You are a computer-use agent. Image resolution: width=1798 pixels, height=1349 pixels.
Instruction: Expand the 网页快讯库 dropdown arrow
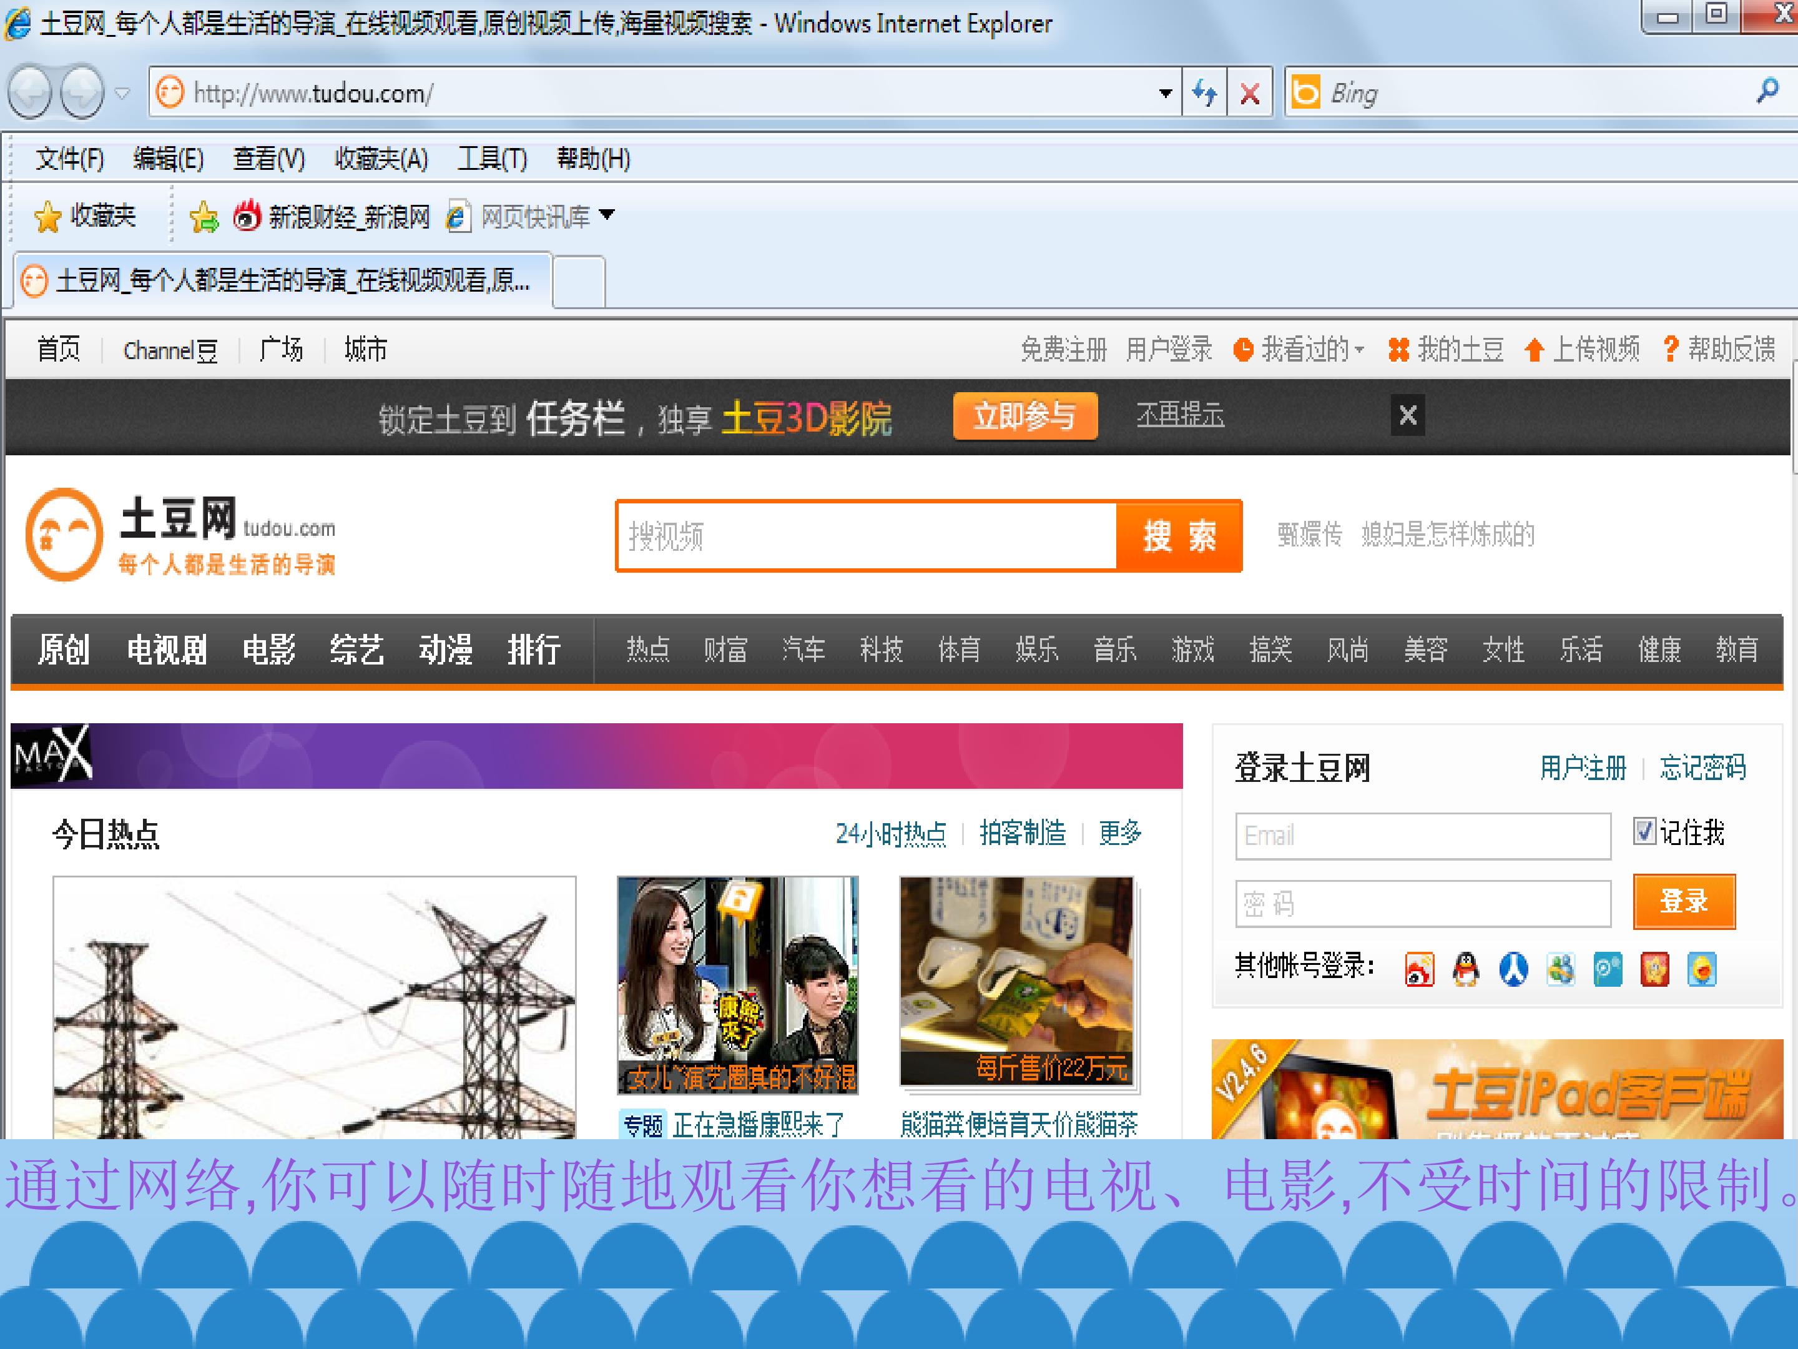(606, 215)
